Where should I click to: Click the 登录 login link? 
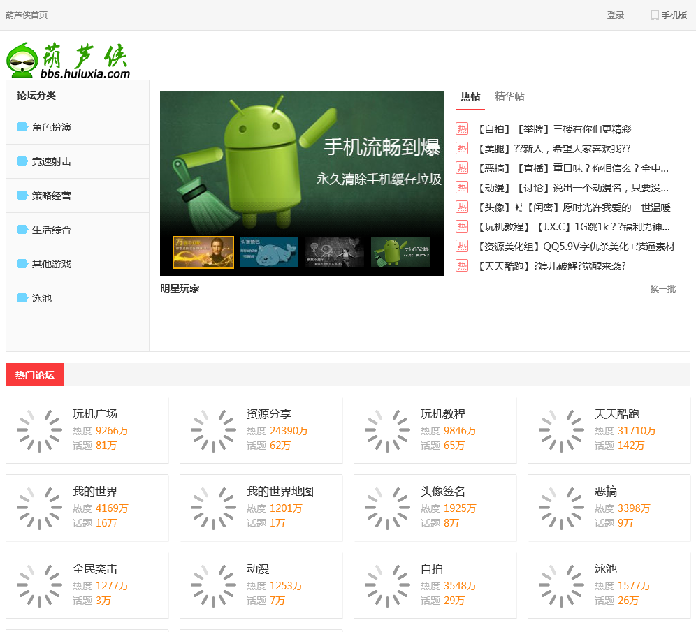[615, 15]
